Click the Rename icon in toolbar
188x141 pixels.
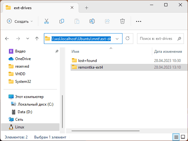coord(92,21)
